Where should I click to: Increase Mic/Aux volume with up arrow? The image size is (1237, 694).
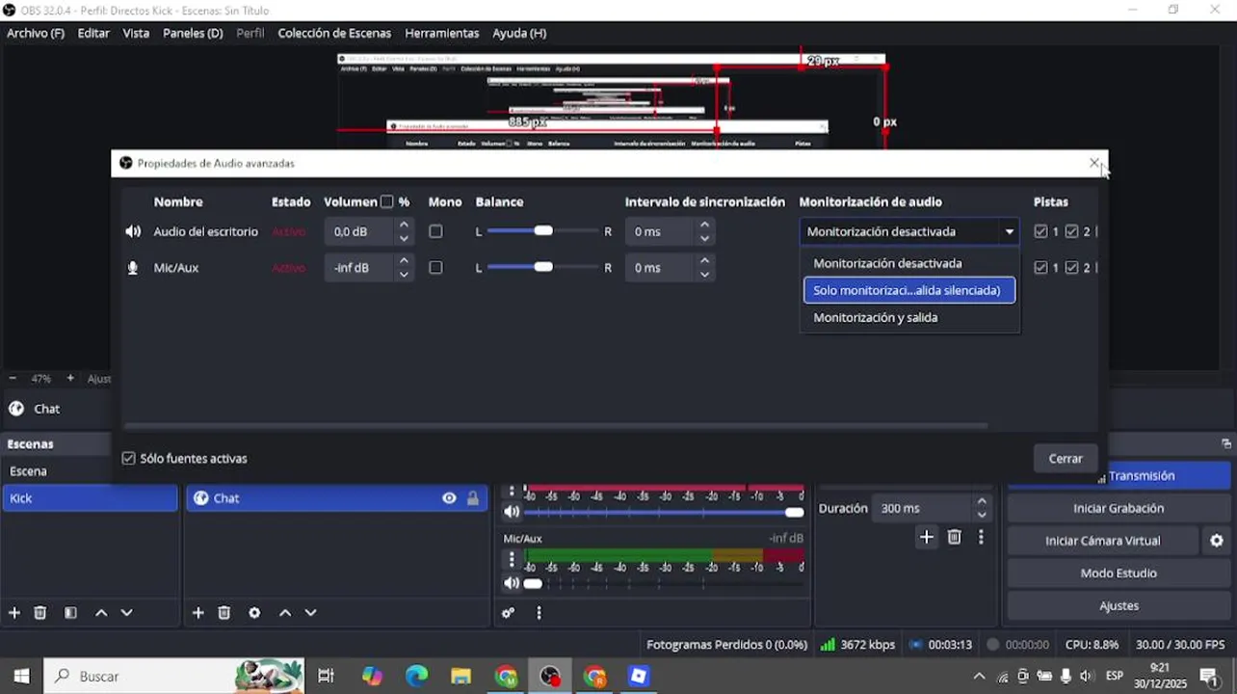click(x=404, y=261)
